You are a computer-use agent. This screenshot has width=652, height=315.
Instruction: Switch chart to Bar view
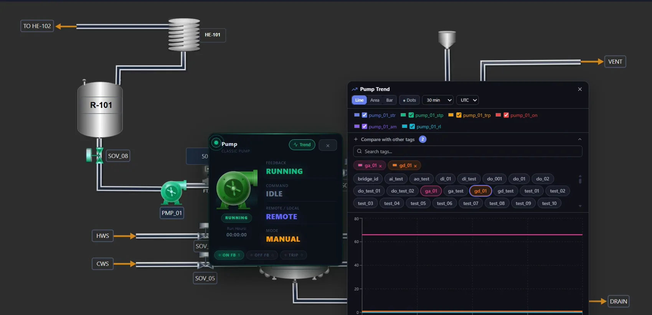[390, 100]
